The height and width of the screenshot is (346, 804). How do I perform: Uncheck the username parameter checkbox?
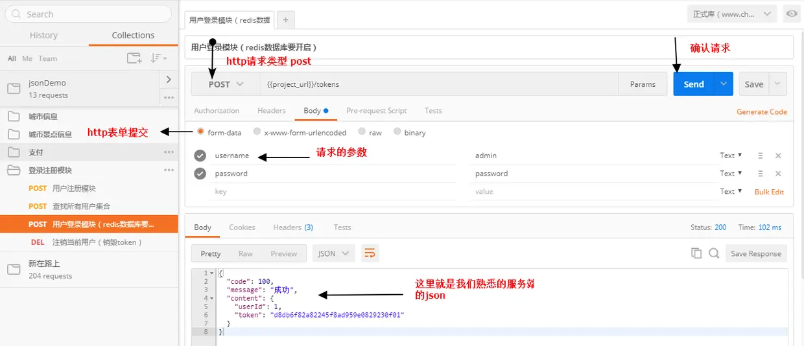tap(200, 156)
